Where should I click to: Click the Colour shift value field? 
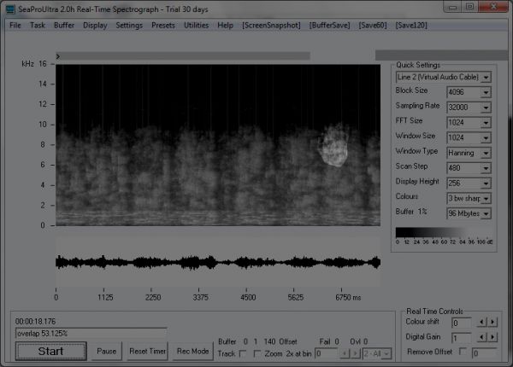tap(460, 323)
